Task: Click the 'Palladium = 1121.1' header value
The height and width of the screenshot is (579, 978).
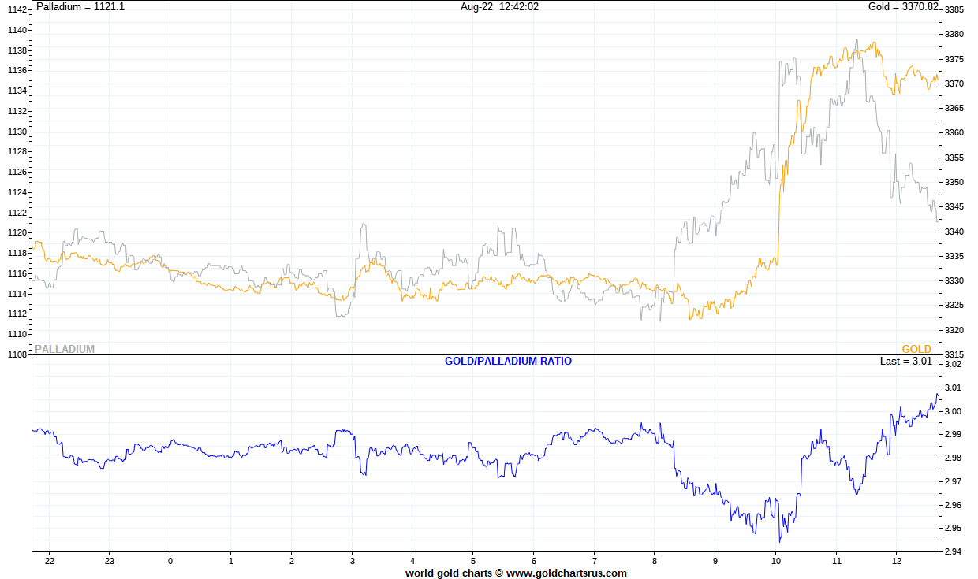Action: (80, 6)
